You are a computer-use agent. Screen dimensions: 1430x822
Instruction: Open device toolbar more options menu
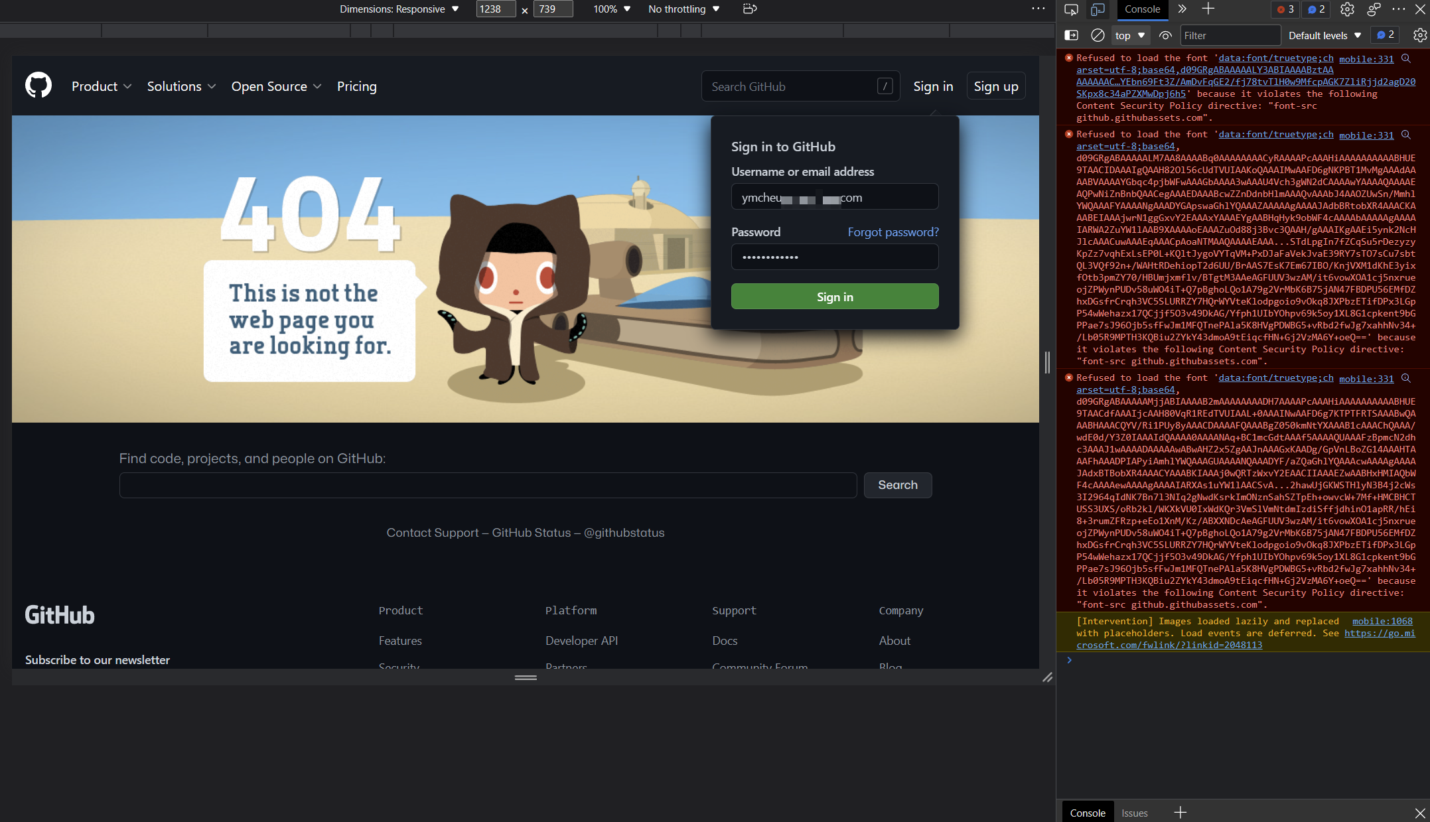[1038, 9]
